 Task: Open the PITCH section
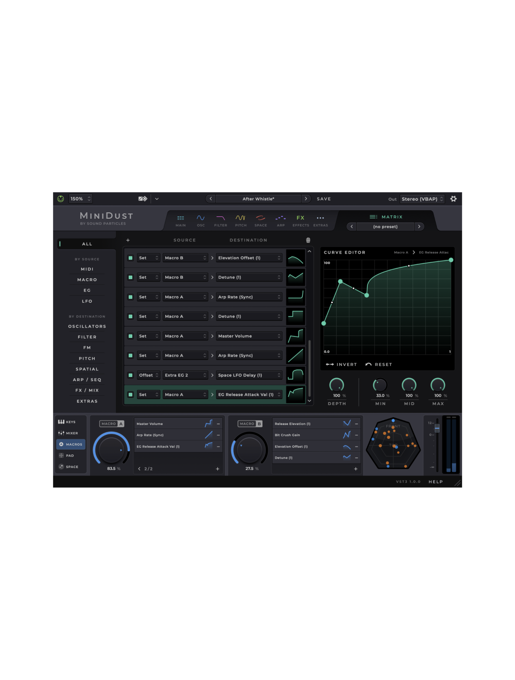241,220
